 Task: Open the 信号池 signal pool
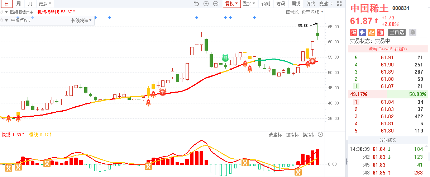pos(292,12)
